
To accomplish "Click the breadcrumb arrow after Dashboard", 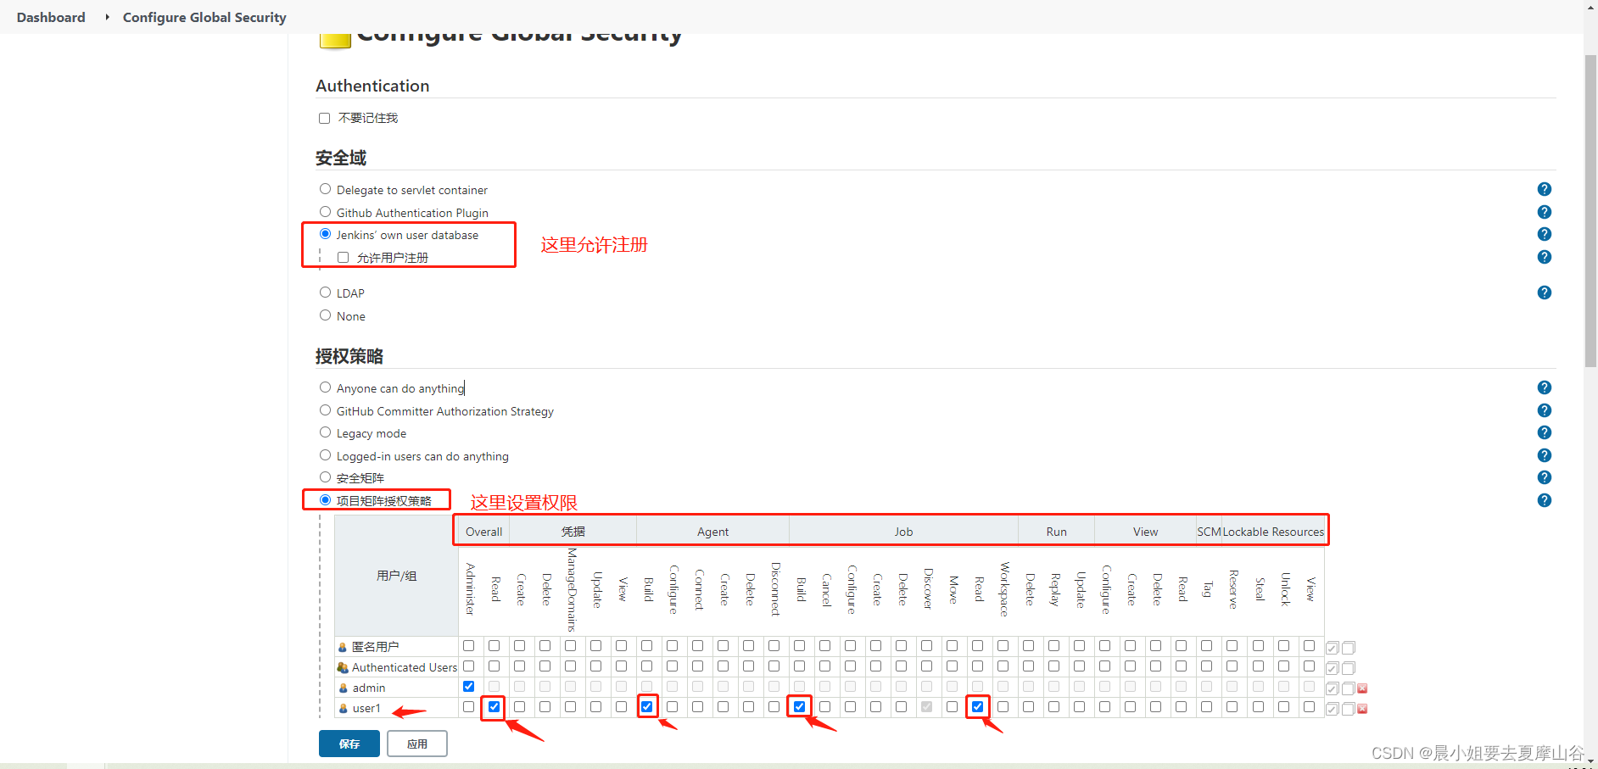I will (x=107, y=17).
